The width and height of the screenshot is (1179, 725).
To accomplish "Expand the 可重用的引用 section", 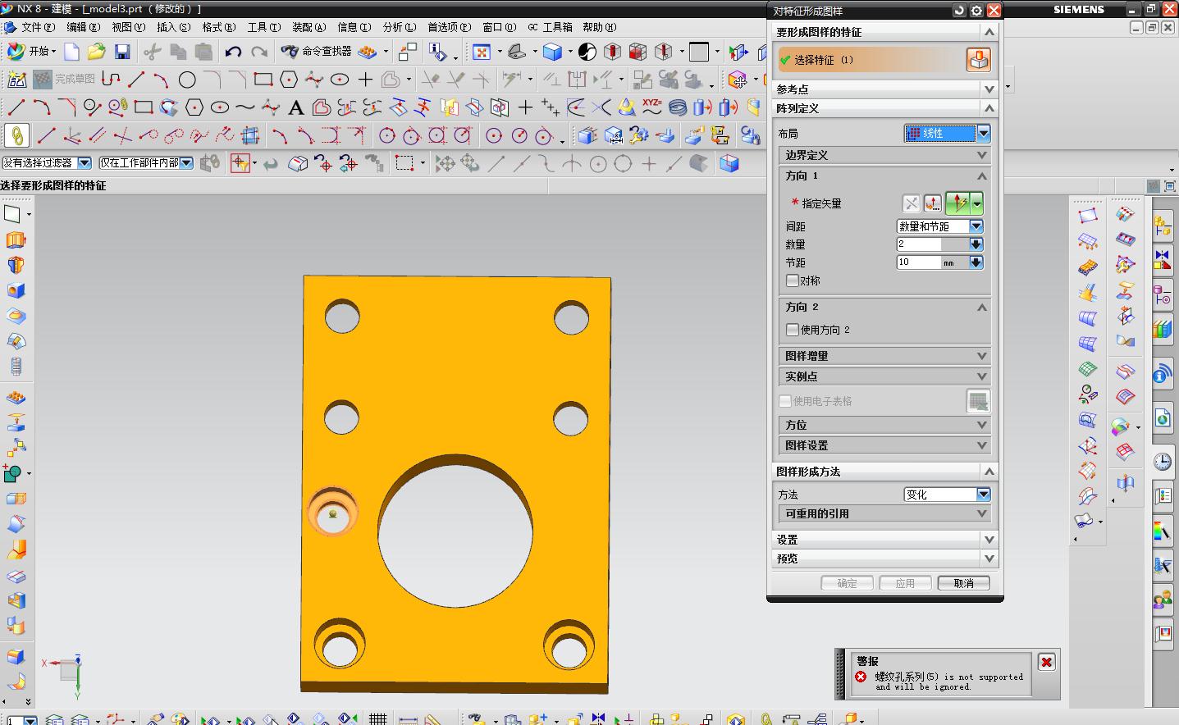I will click(884, 513).
